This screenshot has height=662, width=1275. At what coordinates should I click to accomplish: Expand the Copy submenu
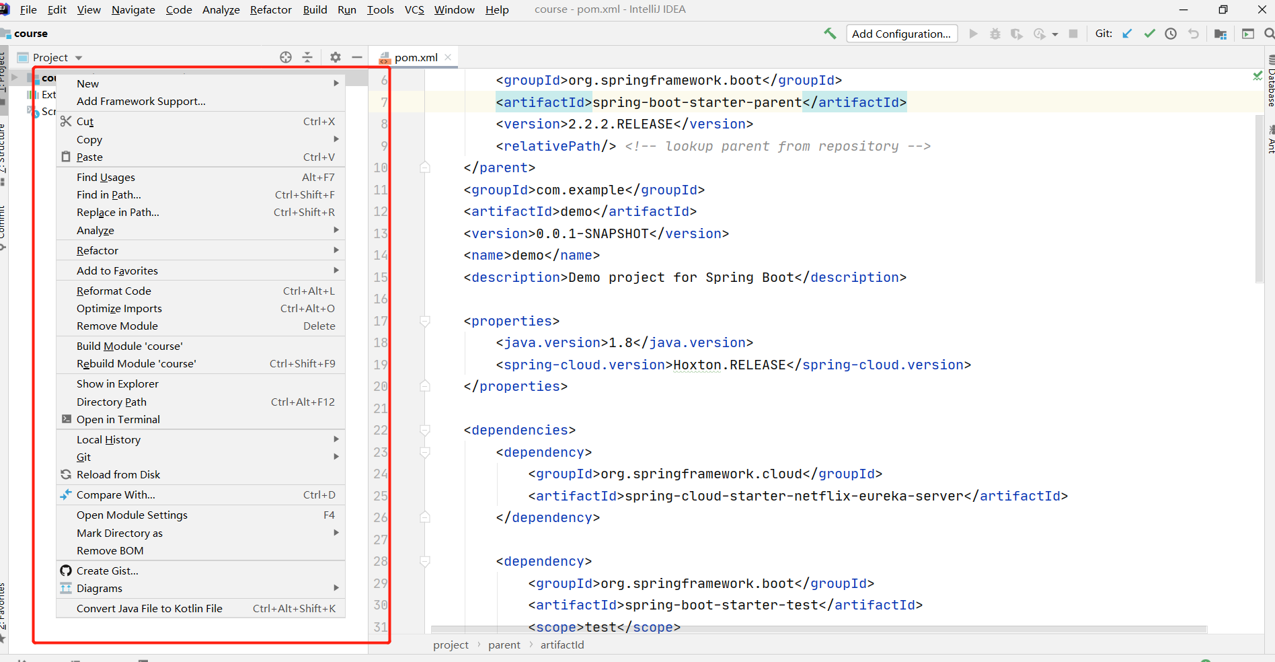[200, 140]
